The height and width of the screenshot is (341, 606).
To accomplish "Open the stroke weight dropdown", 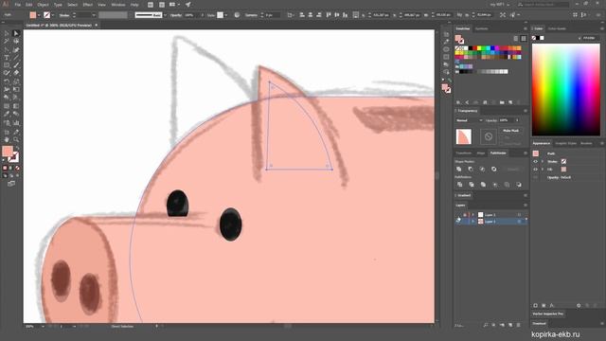I will (x=94, y=15).
